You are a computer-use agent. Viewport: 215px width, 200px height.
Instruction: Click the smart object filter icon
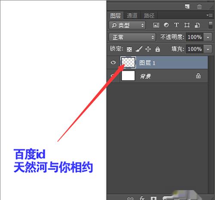(x=197, y=25)
